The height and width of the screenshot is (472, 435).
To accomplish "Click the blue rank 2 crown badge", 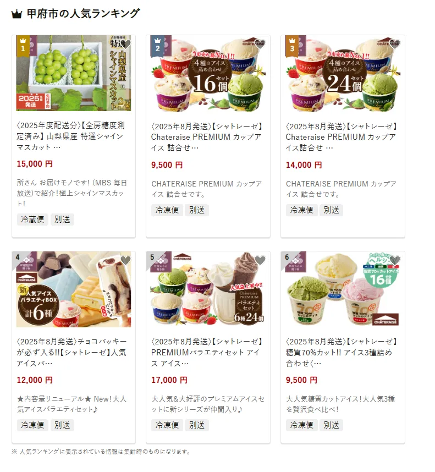I will coord(157,46).
